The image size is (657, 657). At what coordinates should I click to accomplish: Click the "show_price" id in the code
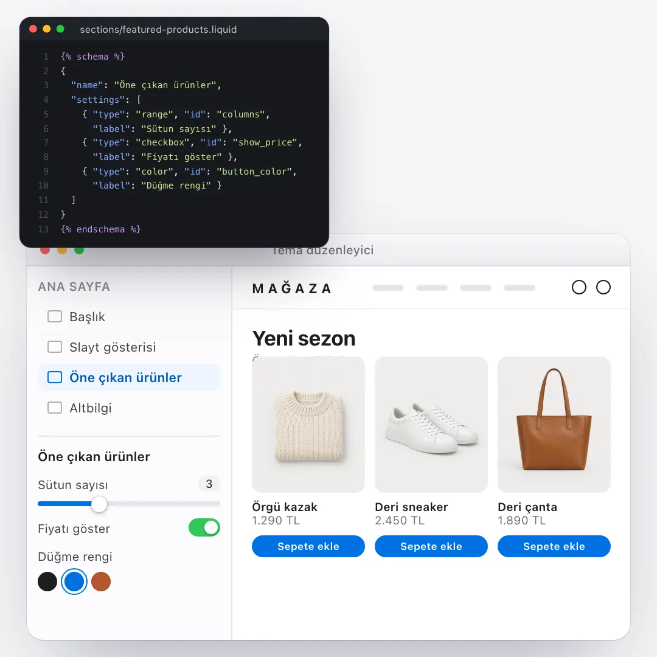tap(265, 142)
